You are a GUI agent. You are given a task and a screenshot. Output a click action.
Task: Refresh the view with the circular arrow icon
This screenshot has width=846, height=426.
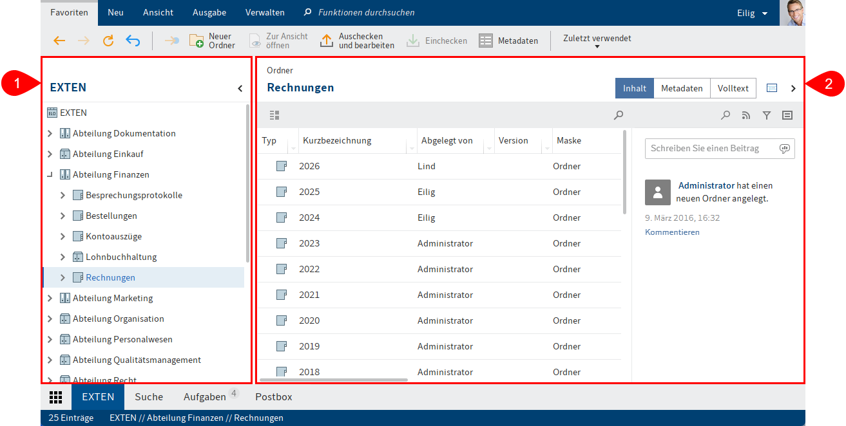108,40
